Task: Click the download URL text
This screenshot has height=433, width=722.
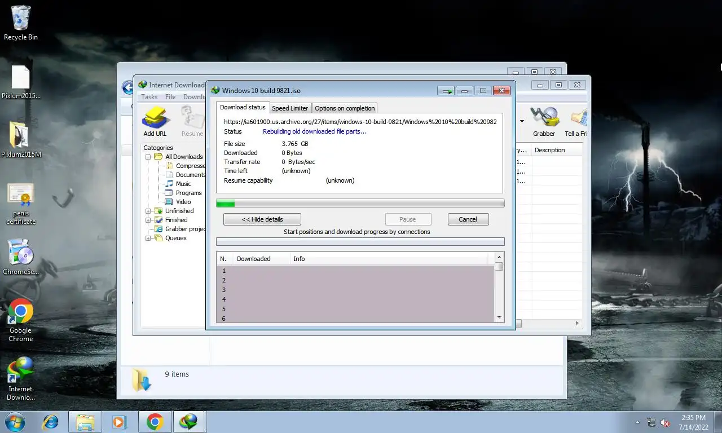Action: 360,121
